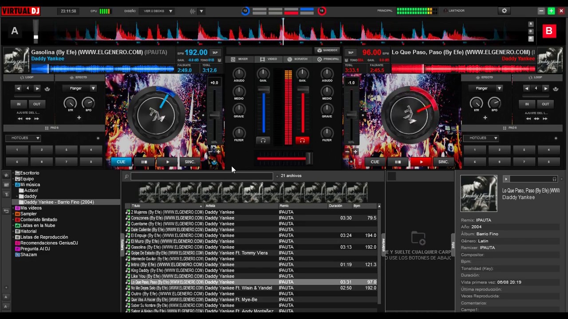Click the deck A loop half-size left arrow

pos(18,88)
